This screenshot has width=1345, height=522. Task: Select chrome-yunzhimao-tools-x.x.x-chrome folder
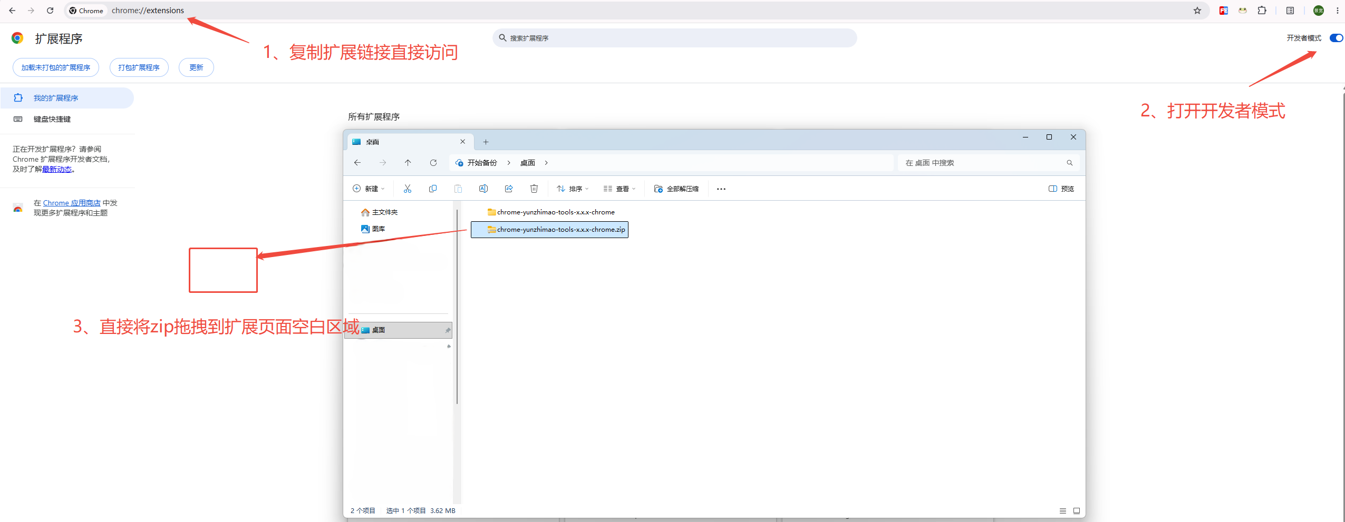click(x=551, y=212)
